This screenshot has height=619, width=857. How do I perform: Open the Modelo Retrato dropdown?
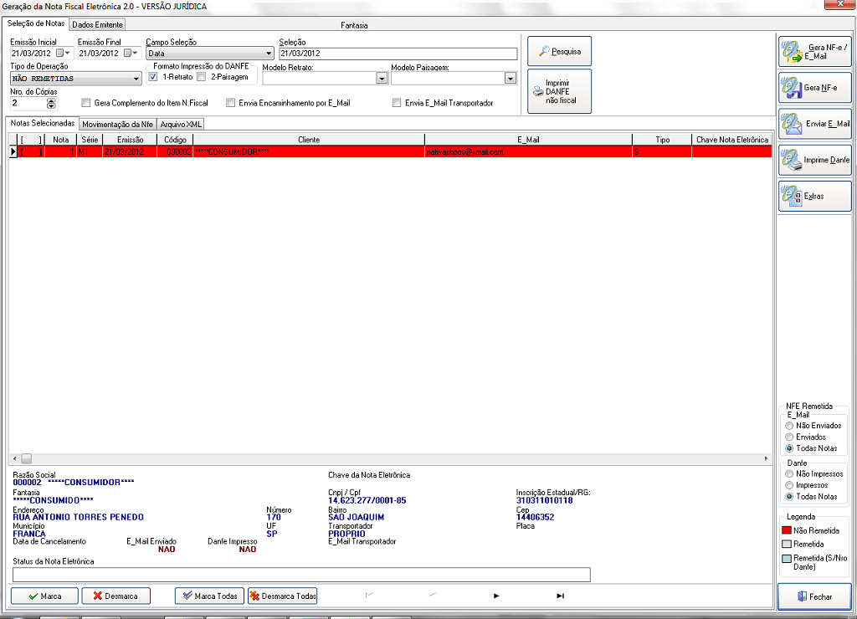(382, 79)
